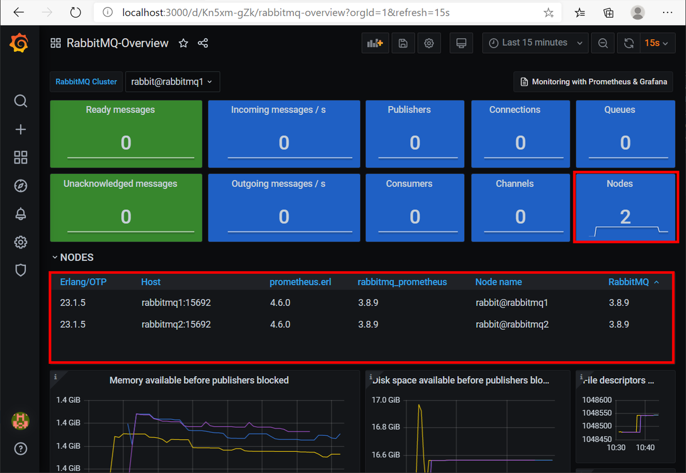Open the Last 15 minutes time picker
This screenshot has width=686, height=473.
[536, 43]
